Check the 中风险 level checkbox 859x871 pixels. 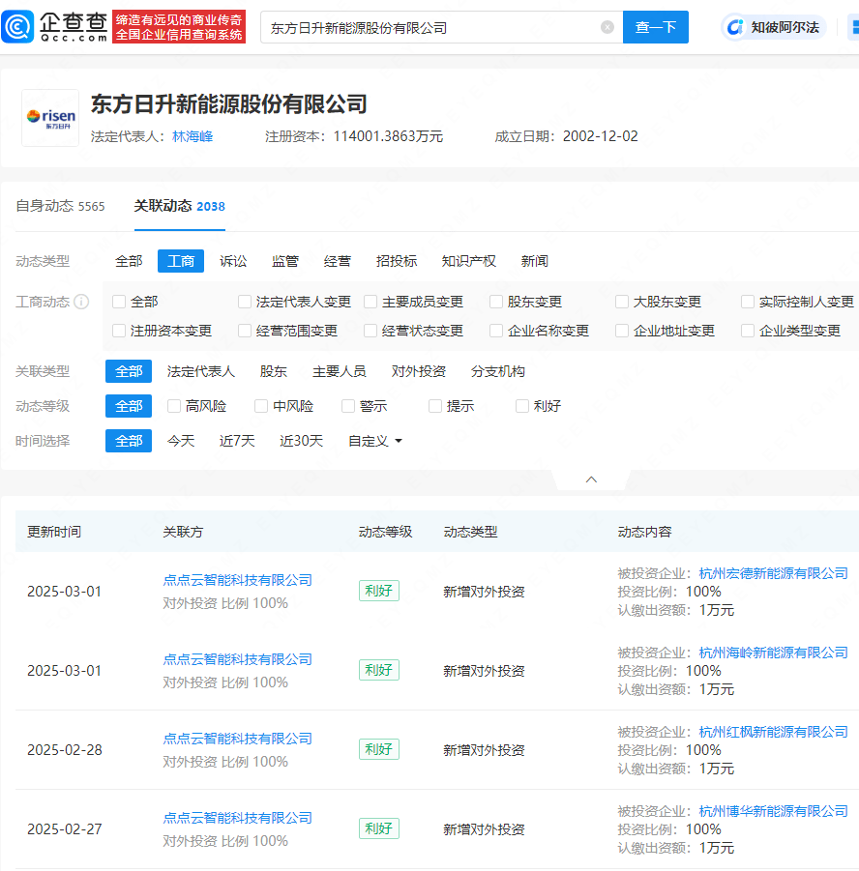[x=261, y=407]
